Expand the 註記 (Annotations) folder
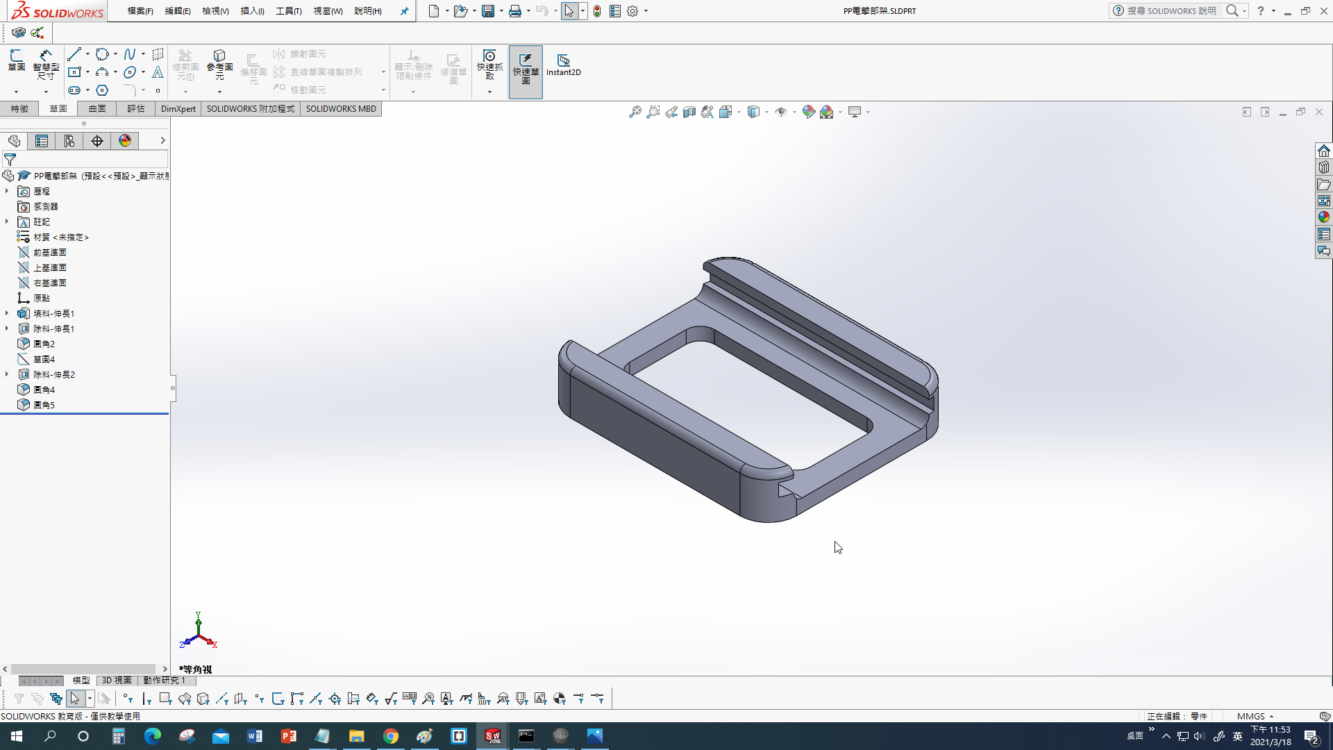Screen dimensions: 1333x750 click(x=7, y=222)
